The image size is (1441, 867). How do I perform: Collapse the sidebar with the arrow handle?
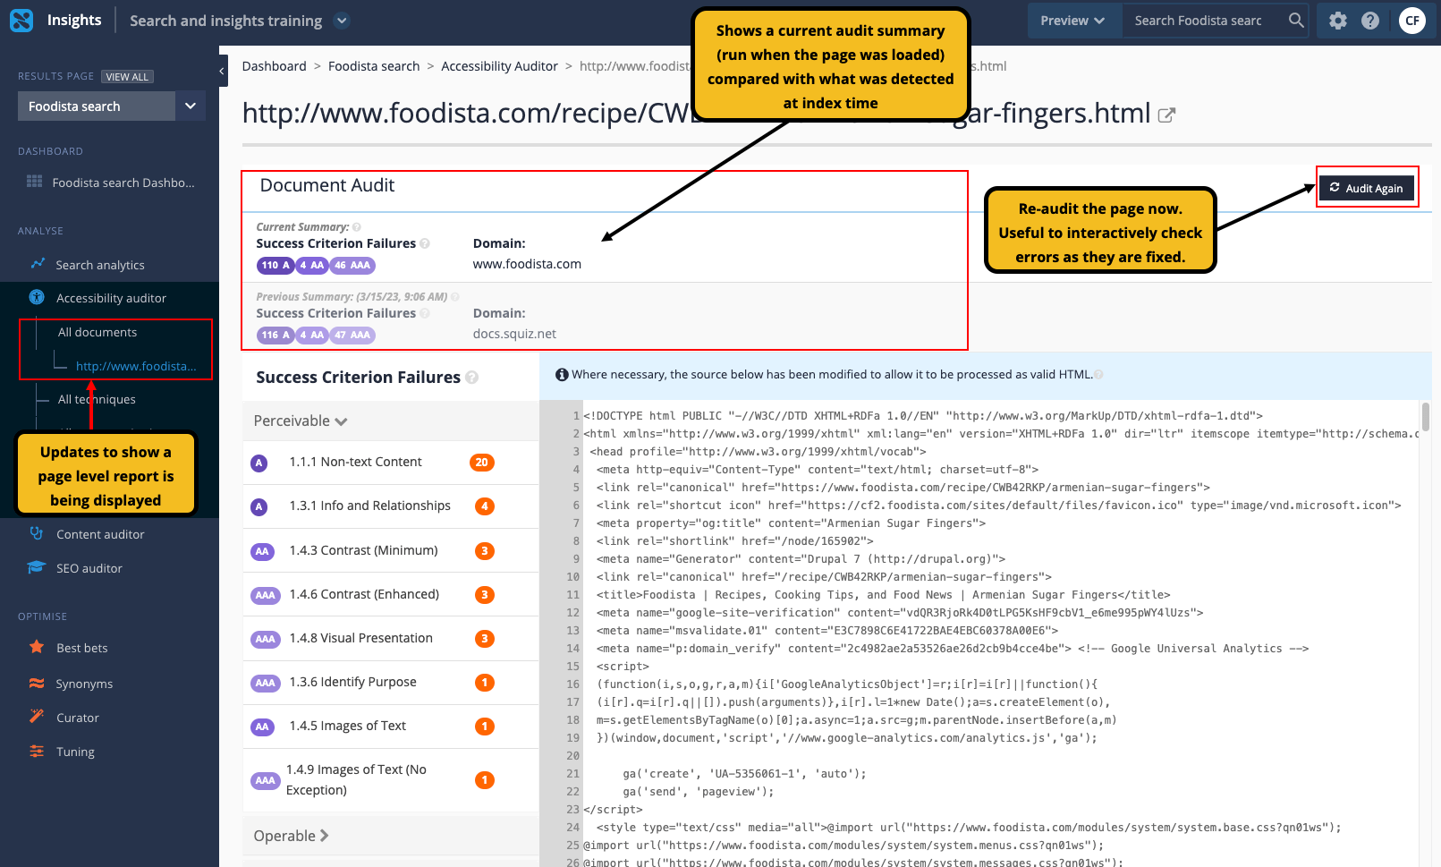[x=222, y=71]
